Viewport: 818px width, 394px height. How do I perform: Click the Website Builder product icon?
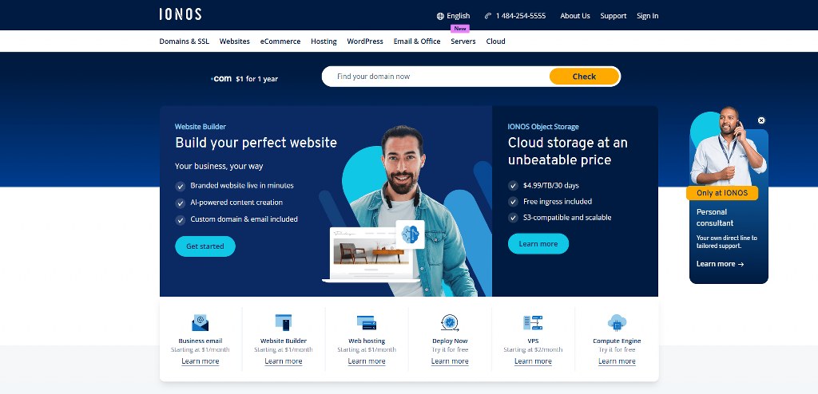point(284,322)
